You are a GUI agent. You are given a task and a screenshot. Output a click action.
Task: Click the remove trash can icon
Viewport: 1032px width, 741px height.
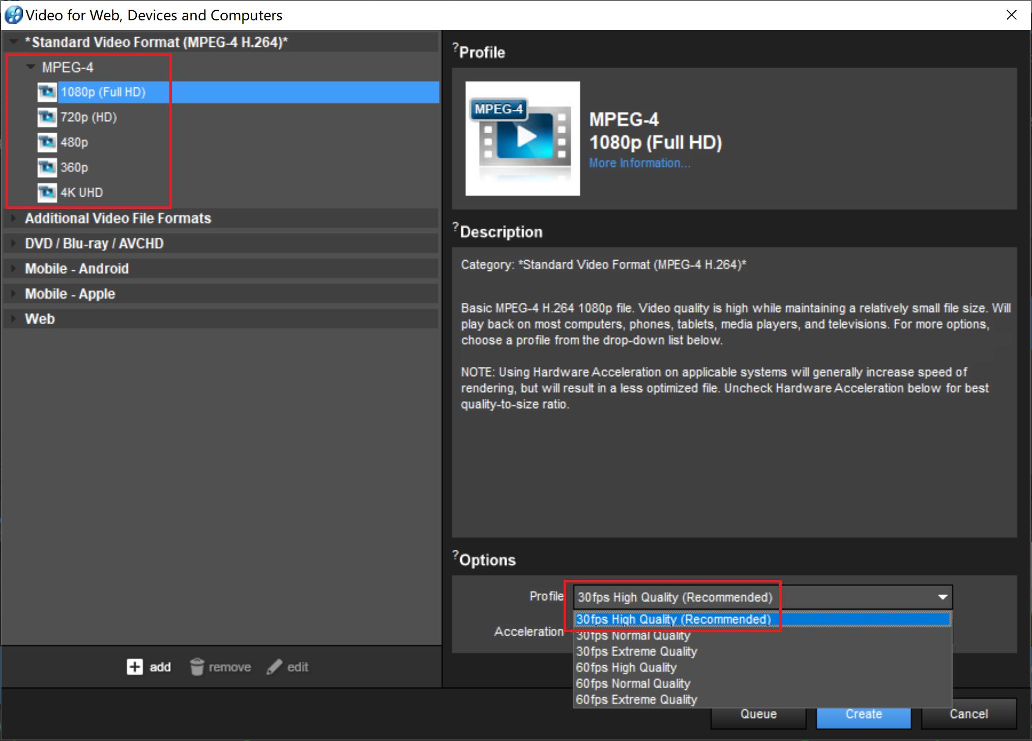click(197, 667)
